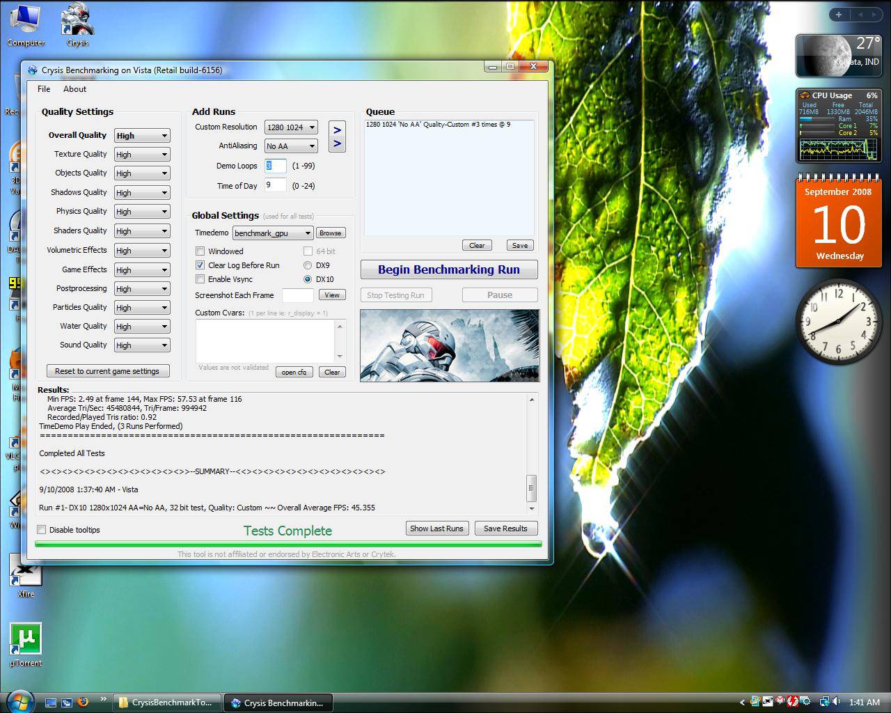
Task: Click Browse next to Timedemo
Action: 330,233
